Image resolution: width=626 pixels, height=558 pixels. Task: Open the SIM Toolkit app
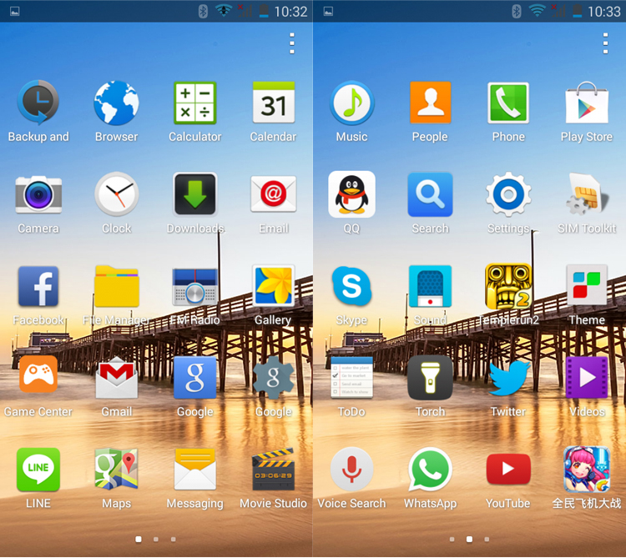[587, 195]
